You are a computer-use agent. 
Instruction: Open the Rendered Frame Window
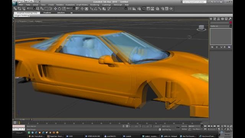pyautogui.click(x=167, y=8)
